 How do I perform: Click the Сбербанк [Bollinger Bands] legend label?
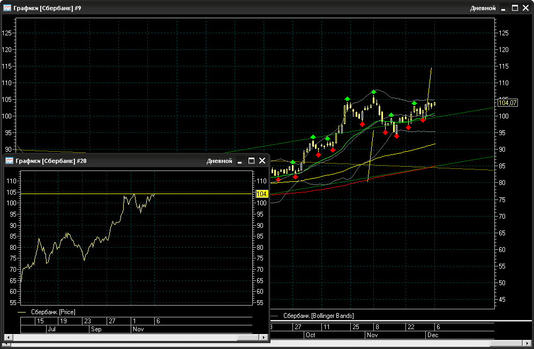tap(318, 316)
